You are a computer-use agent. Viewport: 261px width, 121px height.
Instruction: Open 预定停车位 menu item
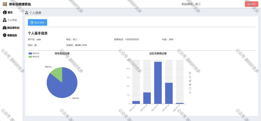(x=11, y=28)
